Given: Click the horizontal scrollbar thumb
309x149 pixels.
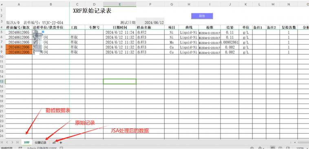Looking at the screenshot, I should (x=303, y=142).
